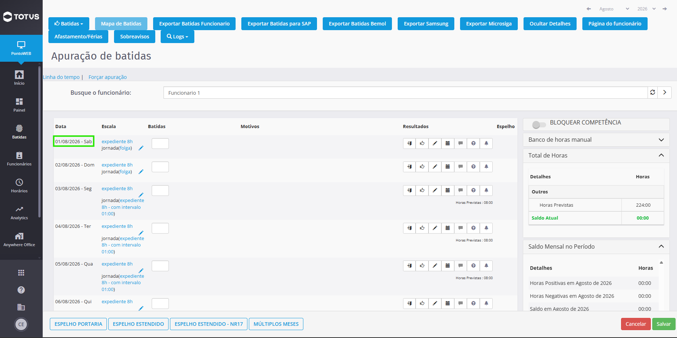Open Página do funcionário
Viewport: 677px width, 338px height.
(x=615, y=24)
